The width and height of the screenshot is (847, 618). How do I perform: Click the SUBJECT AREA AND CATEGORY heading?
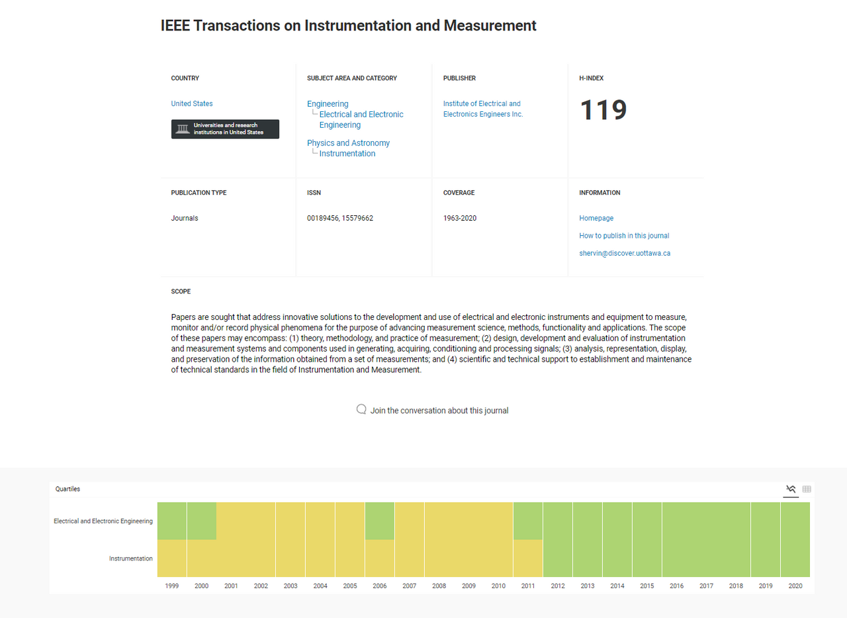point(352,78)
